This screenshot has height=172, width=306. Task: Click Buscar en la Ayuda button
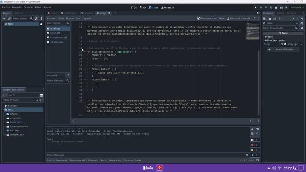tap(238, 18)
